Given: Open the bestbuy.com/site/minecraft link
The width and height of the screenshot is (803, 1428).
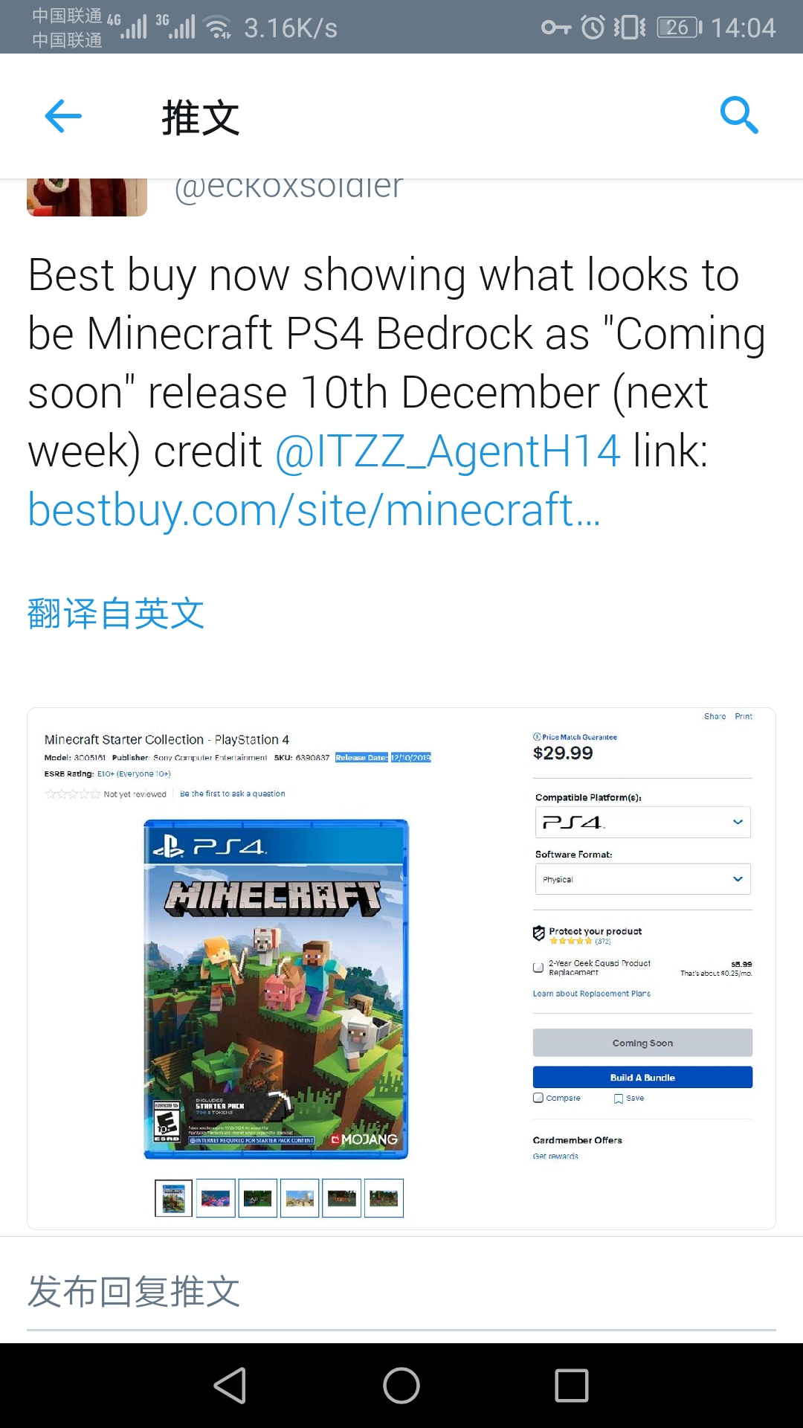Looking at the screenshot, I should coord(314,510).
